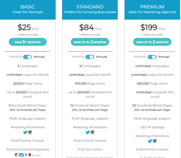
Task: Select the Annual label in the Premium plan
Action: pyautogui.click(x=164, y=57)
